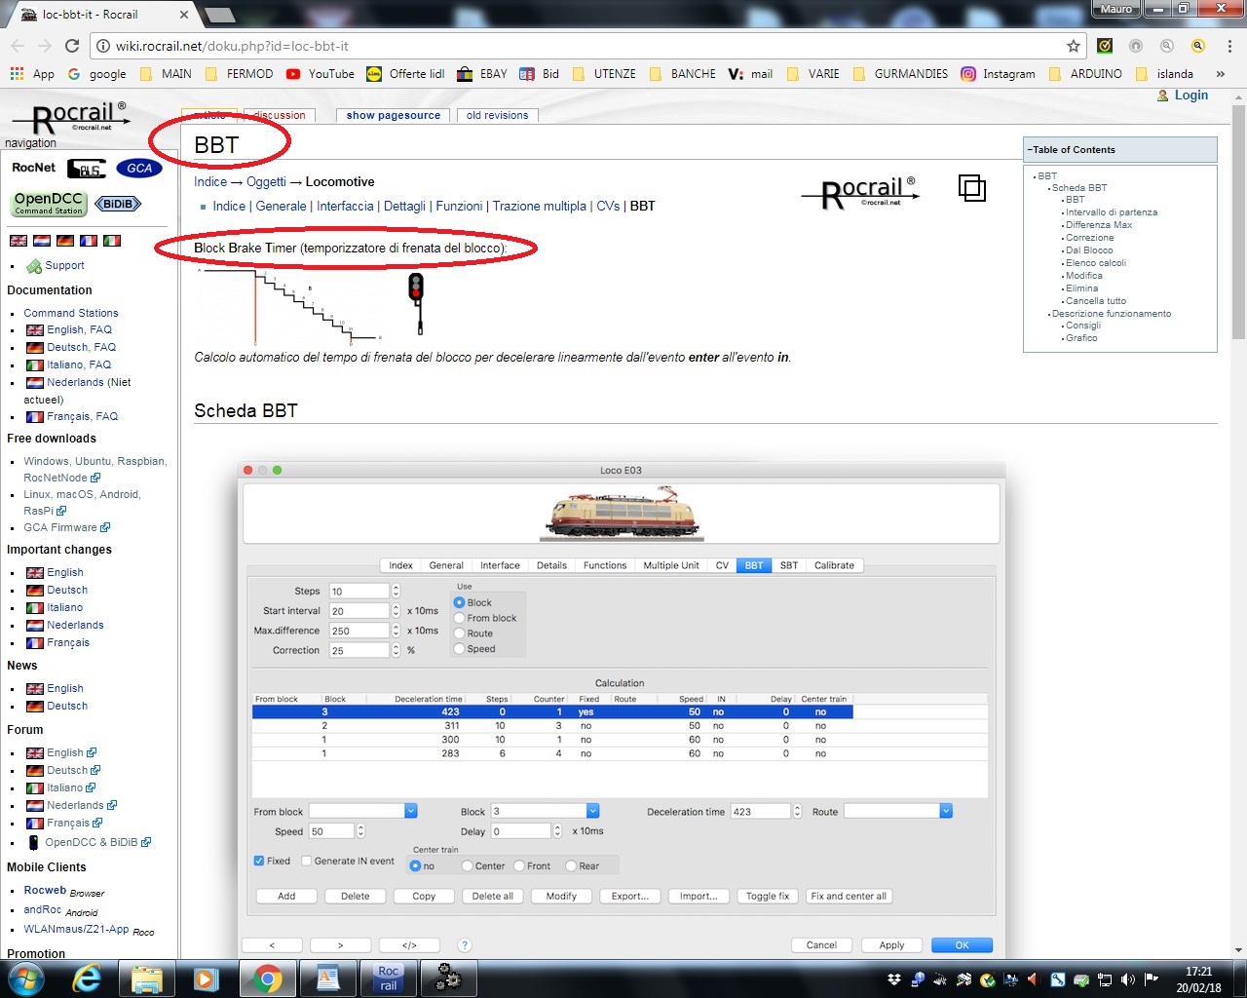The height and width of the screenshot is (998, 1247).
Task: Select the From block radio option
Action: click(x=460, y=618)
